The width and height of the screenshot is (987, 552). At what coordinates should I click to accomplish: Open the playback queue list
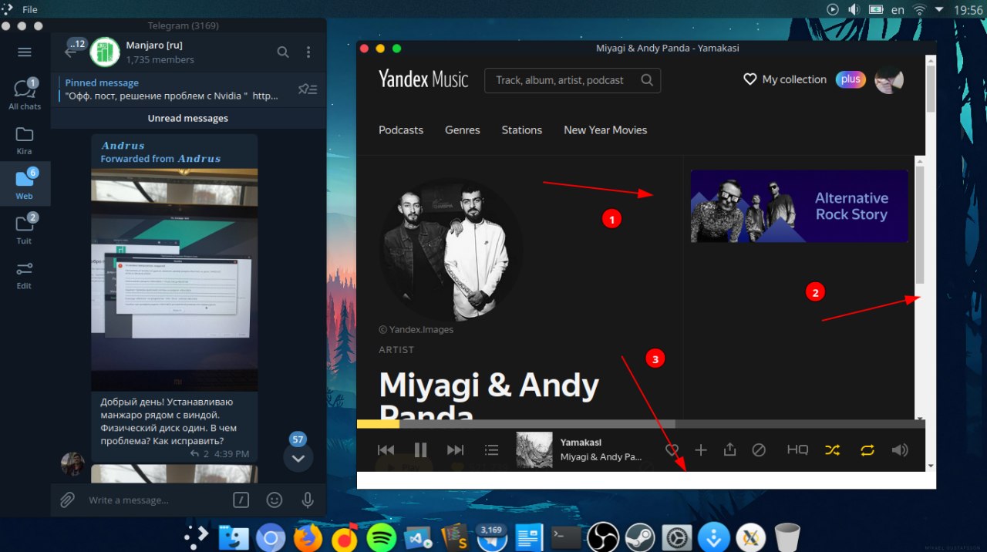(492, 450)
